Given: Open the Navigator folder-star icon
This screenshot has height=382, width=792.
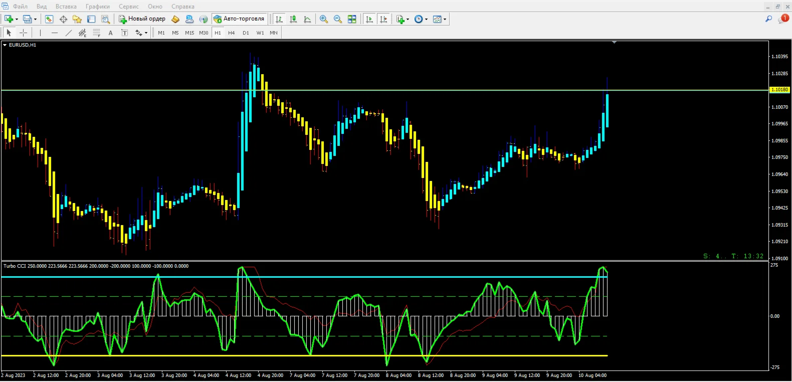Looking at the screenshot, I should pos(77,19).
